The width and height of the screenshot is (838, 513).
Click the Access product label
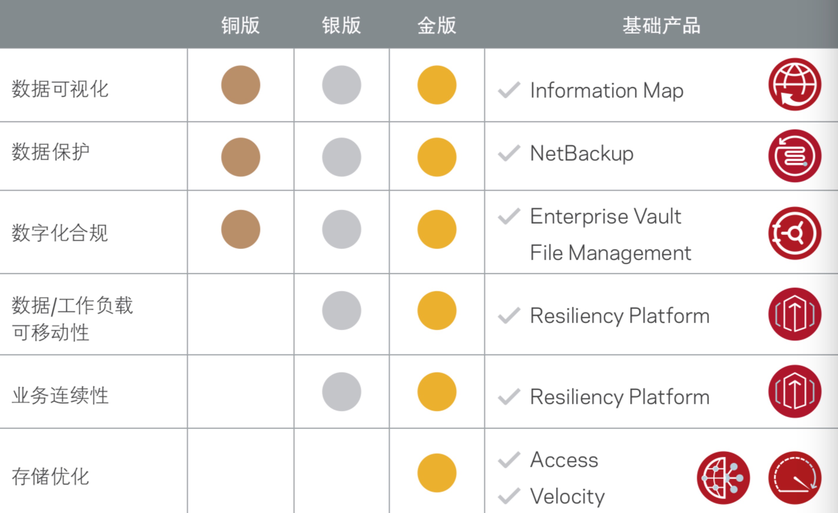(x=564, y=460)
